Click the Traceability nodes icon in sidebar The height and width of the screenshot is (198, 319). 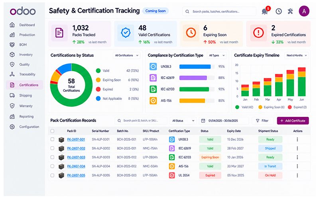tap(12, 74)
